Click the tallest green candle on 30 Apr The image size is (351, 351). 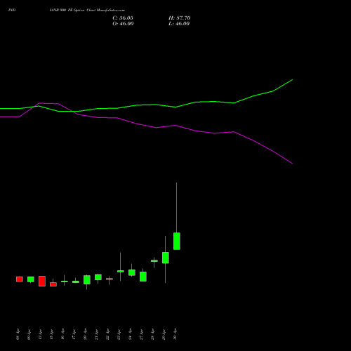(x=177, y=241)
